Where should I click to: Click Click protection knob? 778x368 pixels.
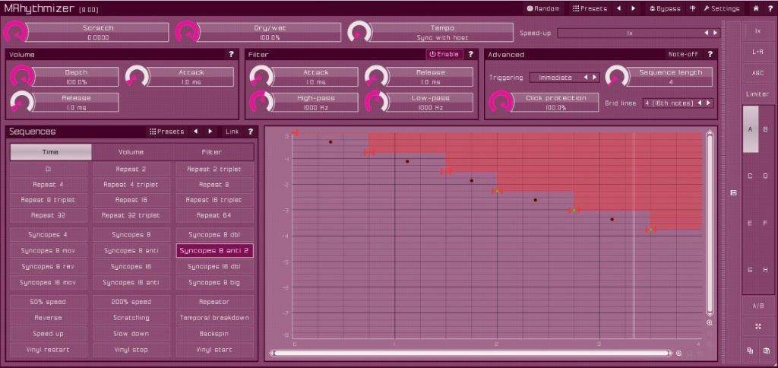501,103
